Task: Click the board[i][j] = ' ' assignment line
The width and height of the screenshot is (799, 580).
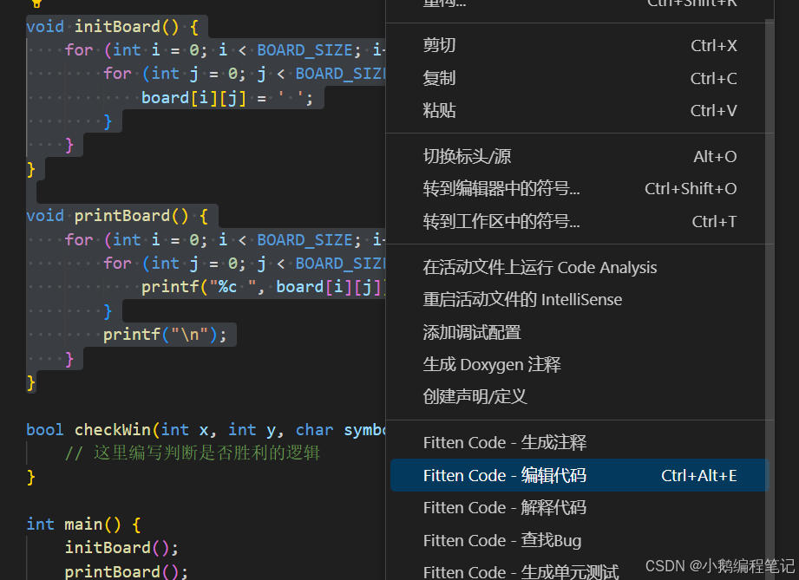Action: click(227, 98)
